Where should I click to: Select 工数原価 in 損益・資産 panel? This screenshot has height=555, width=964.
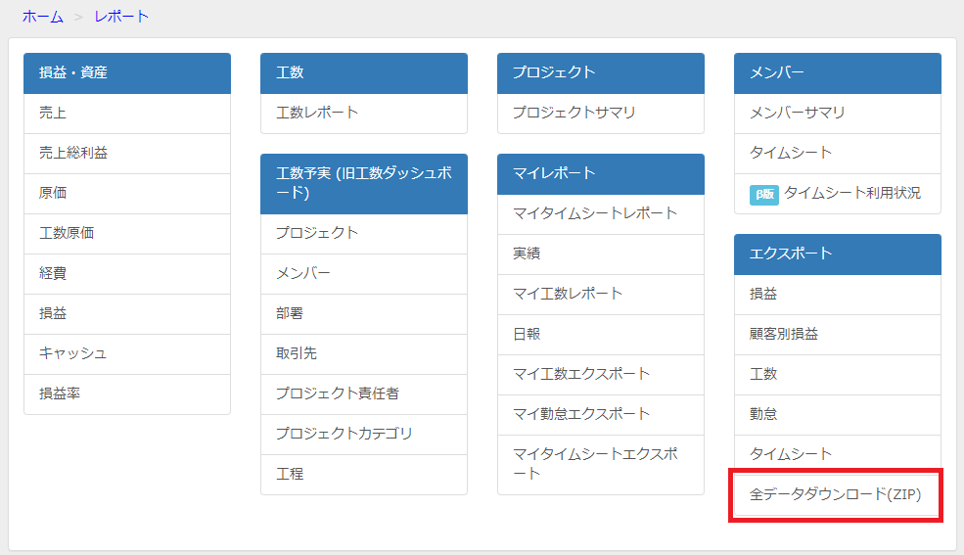67,234
